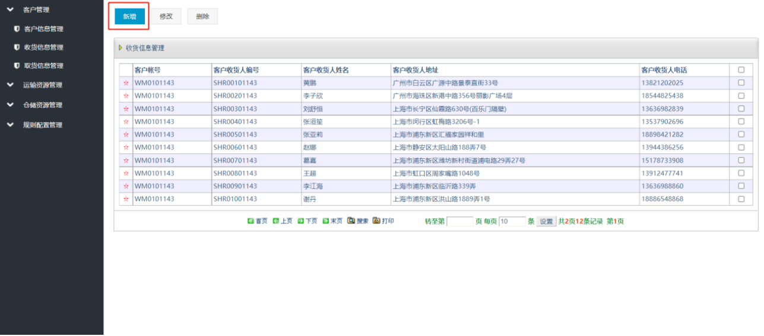The height and width of the screenshot is (336, 764).
Task: Click the first page (首页) arrow icon
Action: pos(251,221)
